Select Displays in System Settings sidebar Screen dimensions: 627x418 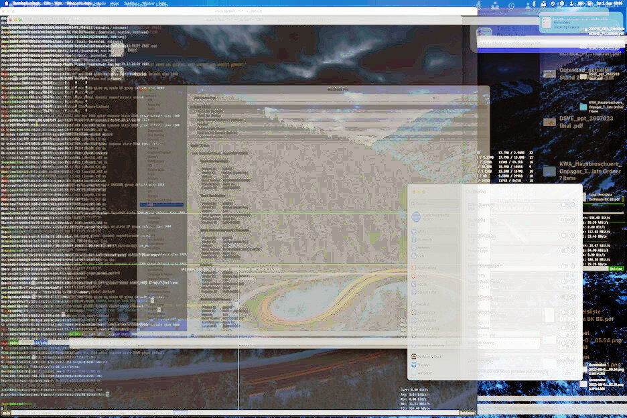[x=434, y=365]
